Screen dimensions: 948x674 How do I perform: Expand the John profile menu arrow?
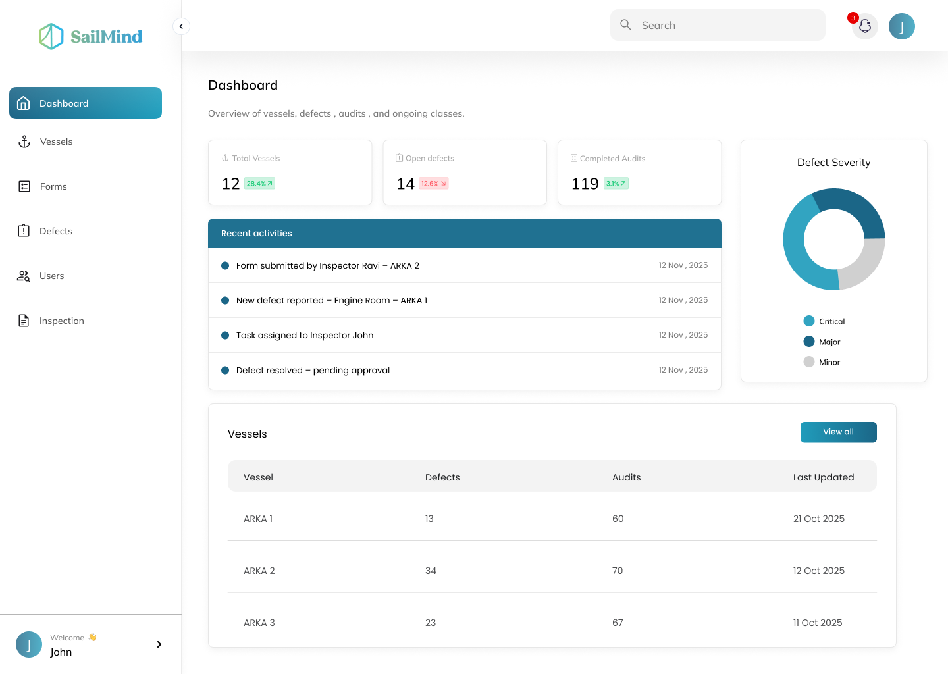[x=159, y=644]
